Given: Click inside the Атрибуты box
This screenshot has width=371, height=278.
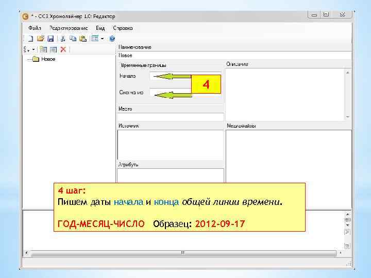Looking at the screenshot, I should tap(171, 176).
